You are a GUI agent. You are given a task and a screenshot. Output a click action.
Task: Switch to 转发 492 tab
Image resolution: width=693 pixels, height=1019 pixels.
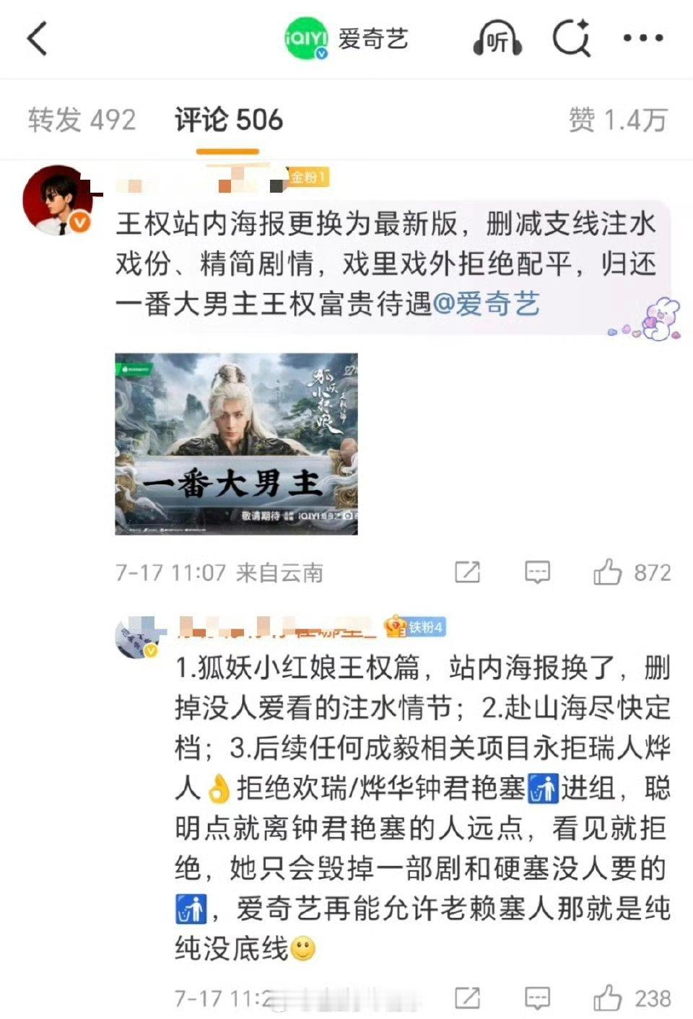[x=82, y=120]
